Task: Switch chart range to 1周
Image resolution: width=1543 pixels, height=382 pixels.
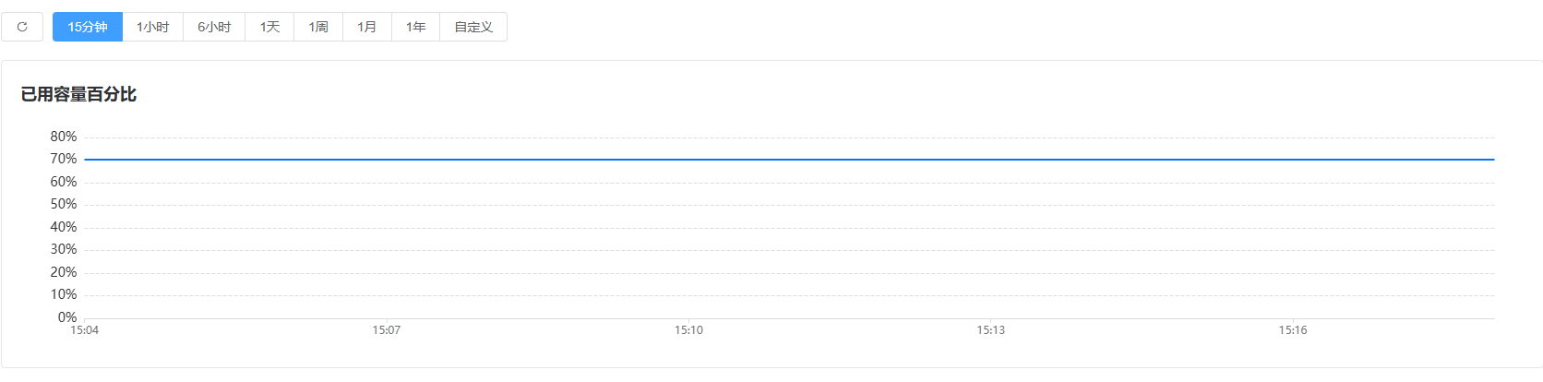Action: coord(318,27)
